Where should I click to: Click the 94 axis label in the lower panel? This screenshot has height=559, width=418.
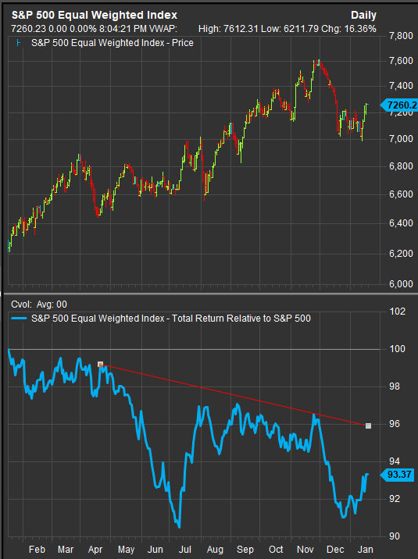pyautogui.click(x=395, y=461)
